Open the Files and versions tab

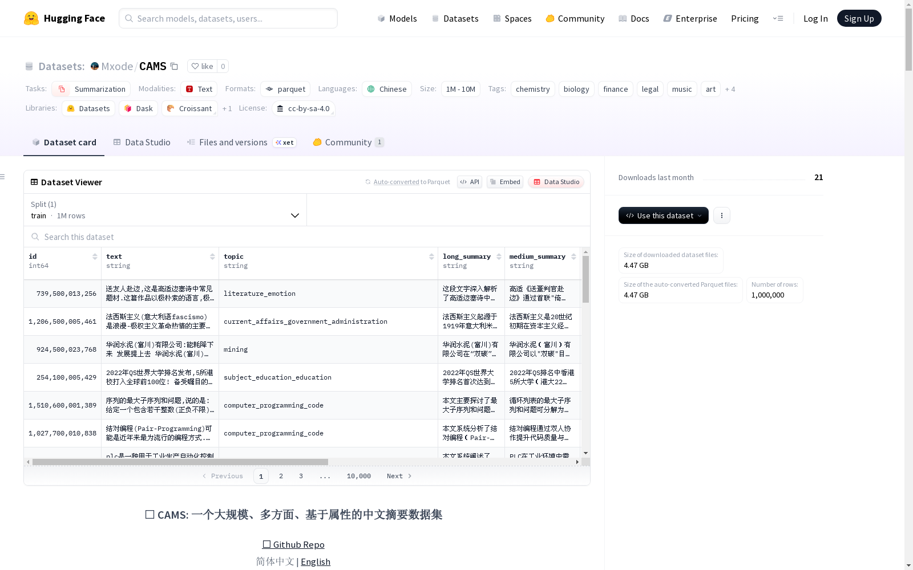pos(241,142)
